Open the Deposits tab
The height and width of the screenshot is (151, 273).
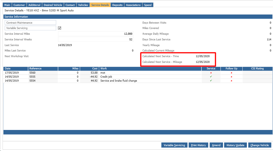click(117, 5)
